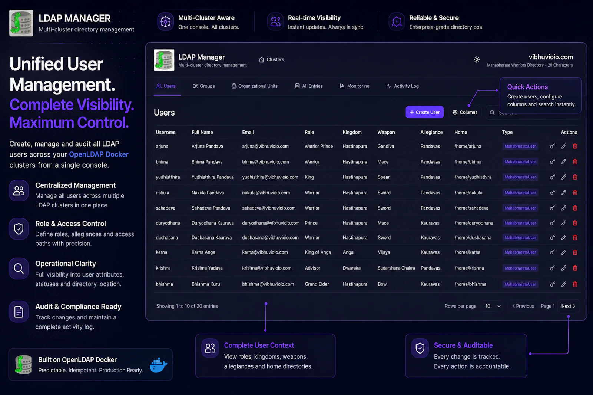
Task: Click the 'Dwaraka' kingdom cell
Action: pos(351,268)
